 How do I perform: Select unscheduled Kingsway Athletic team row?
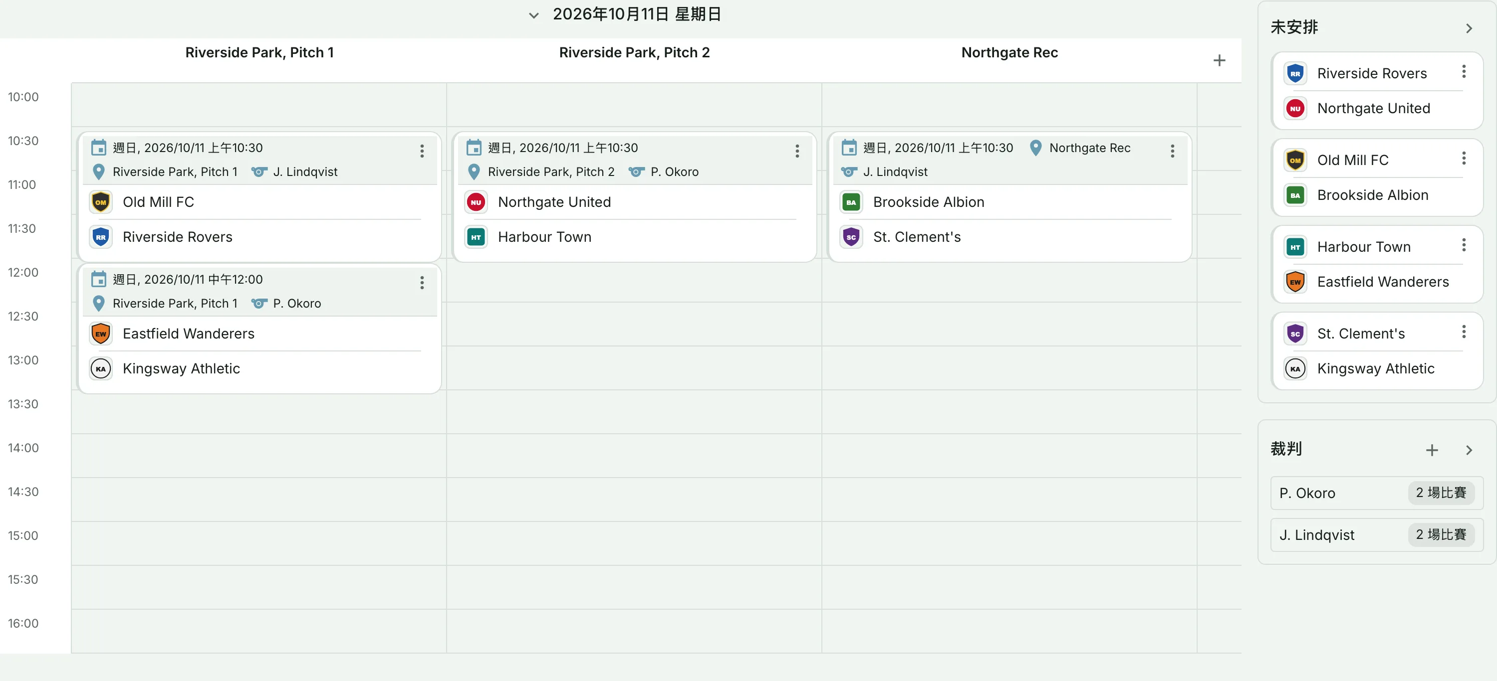point(1373,368)
